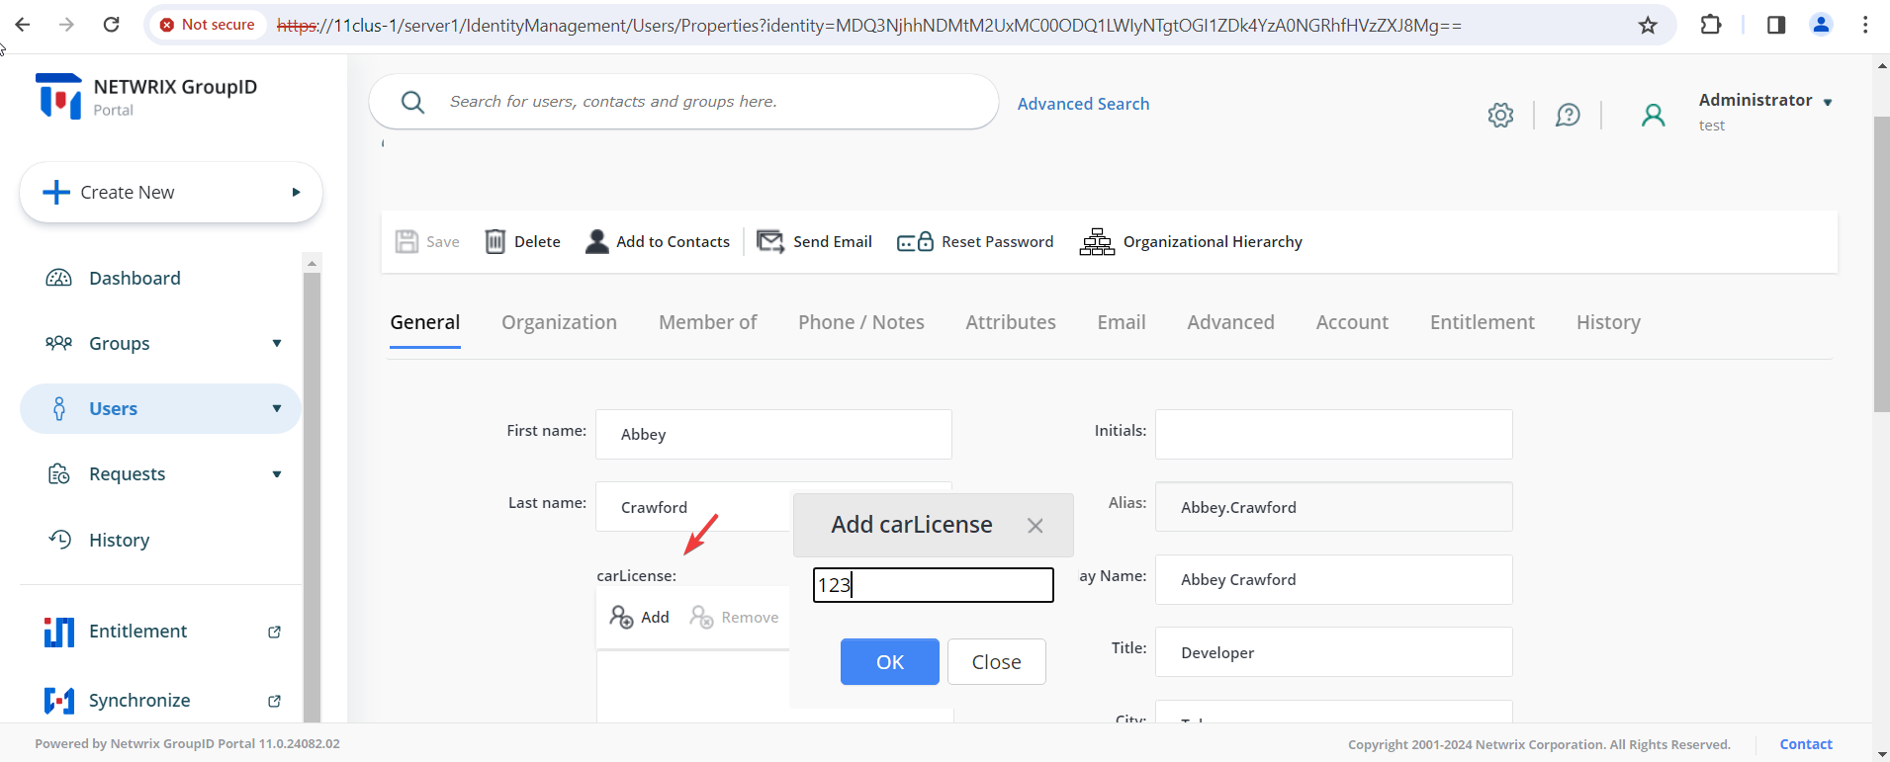Viewport: 1890px width, 762px height.
Task: Click the Alias field Abbey.Crawford
Action: pyautogui.click(x=1334, y=507)
